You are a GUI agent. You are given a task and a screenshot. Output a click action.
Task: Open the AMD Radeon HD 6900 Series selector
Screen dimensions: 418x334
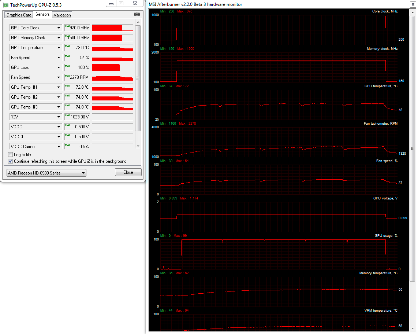point(46,173)
